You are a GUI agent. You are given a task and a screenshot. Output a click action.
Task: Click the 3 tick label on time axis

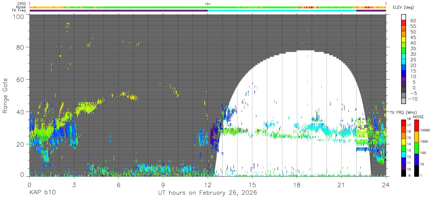coord(74,185)
